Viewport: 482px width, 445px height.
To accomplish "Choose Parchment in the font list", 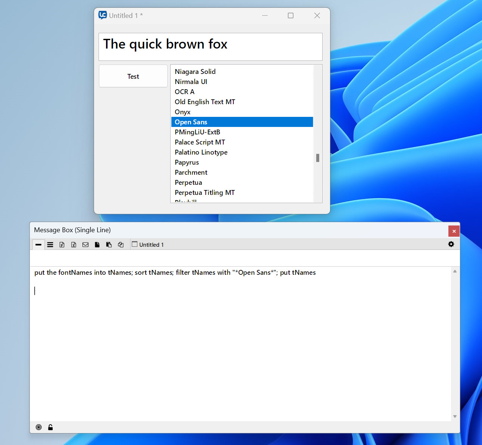I will click(x=242, y=172).
